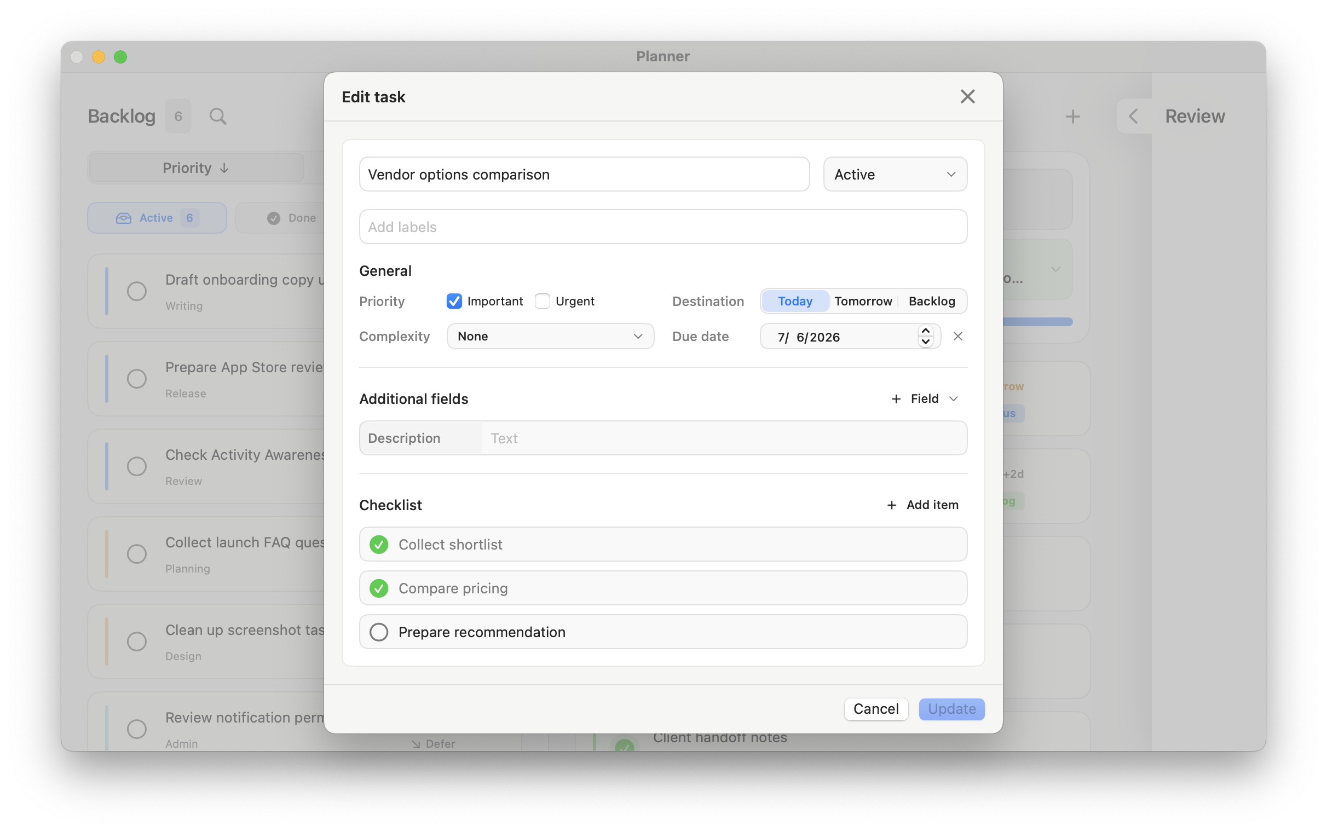This screenshot has height=832, width=1327.
Task: Click the Add labels field
Action: pyautogui.click(x=663, y=227)
